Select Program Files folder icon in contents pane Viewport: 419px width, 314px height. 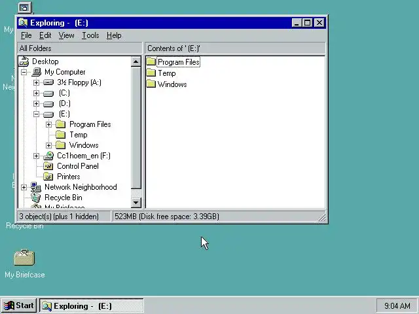click(151, 62)
